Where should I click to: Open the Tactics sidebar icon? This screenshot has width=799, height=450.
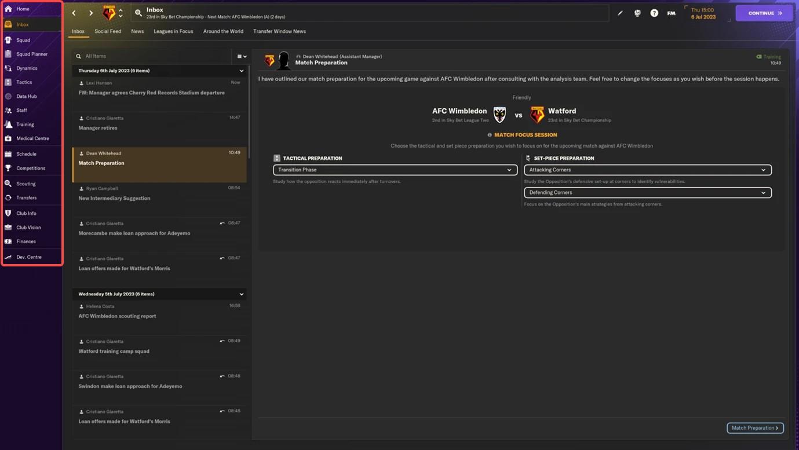click(8, 82)
